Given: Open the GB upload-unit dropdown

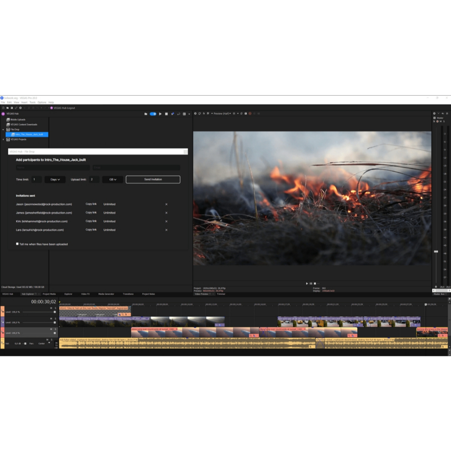Looking at the screenshot, I should (113, 180).
